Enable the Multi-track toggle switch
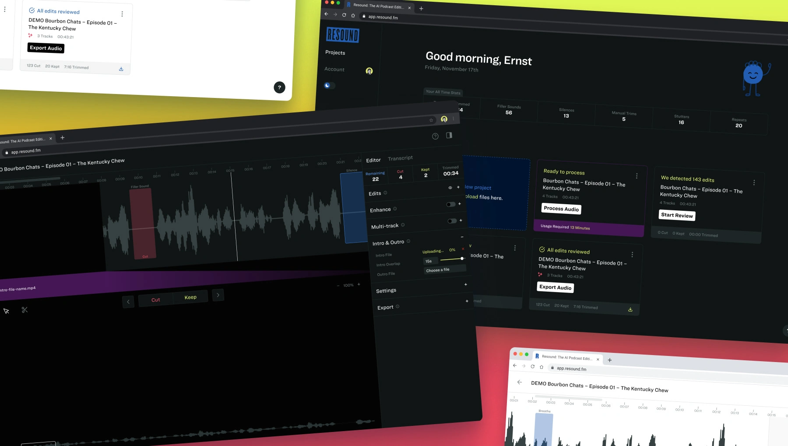 (x=452, y=221)
